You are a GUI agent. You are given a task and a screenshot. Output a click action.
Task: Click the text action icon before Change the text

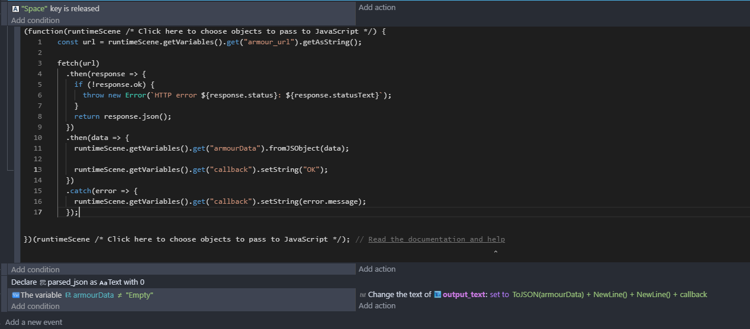point(363,294)
